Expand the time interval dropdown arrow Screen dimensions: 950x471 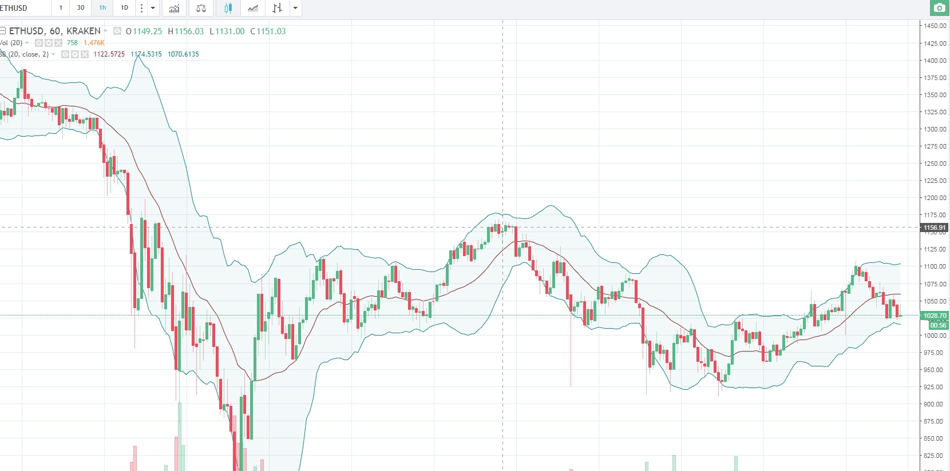pyautogui.click(x=153, y=8)
